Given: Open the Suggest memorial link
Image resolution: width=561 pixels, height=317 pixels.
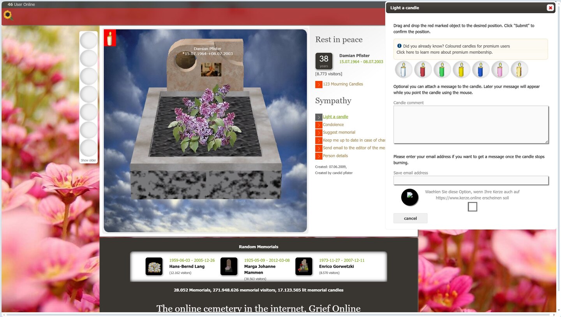Looking at the screenshot, I should coord(339,132).
